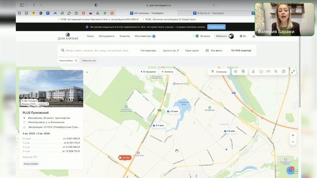The height and width of the screenshot is (178, 317).
Task: Select the red 4.6 млн map marker
Action: click(x=125, y=158)
